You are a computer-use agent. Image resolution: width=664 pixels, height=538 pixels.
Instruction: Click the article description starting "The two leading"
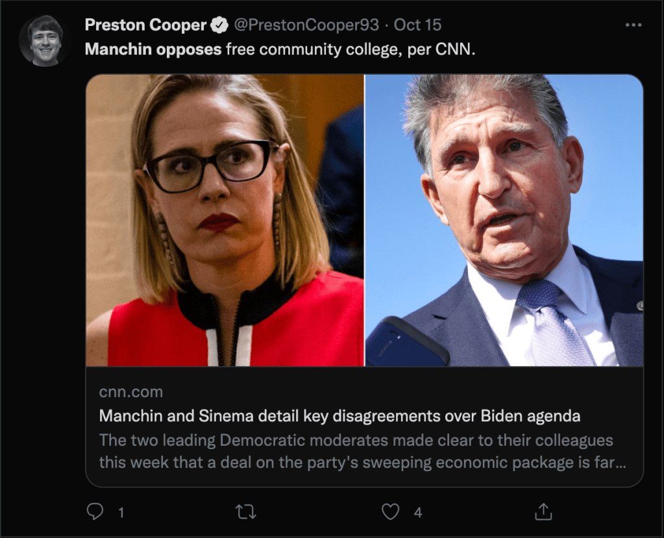click(x=356, y=450)
